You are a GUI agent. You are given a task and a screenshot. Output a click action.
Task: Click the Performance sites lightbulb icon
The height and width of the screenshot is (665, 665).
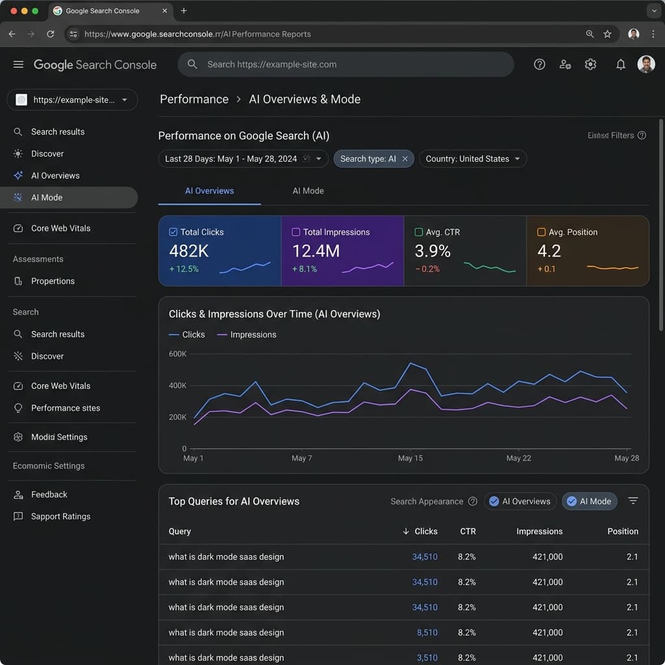(x=18, y=408)
